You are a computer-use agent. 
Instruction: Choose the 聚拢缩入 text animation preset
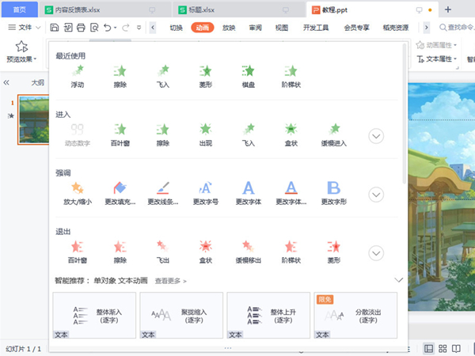[x=180, y=316]
